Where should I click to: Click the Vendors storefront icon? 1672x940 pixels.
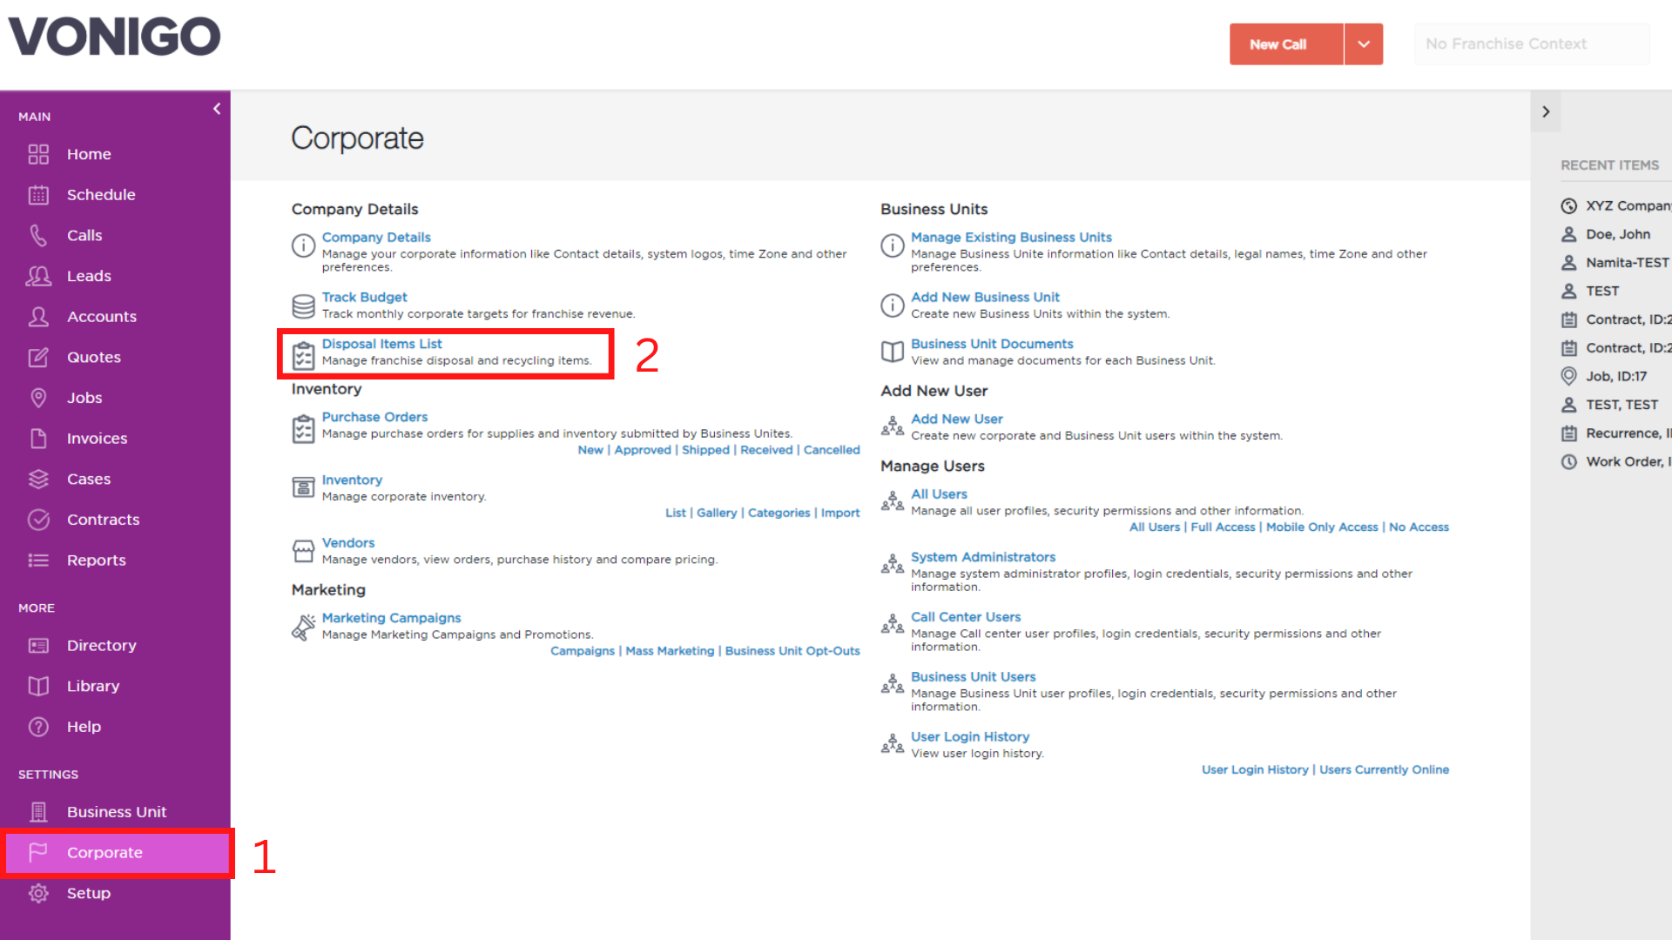pyautogui.click(x=303, y=551)
